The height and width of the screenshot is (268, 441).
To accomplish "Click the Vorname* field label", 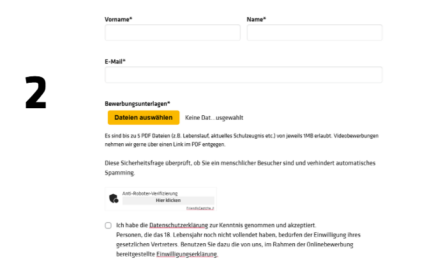I will (118, 19).
